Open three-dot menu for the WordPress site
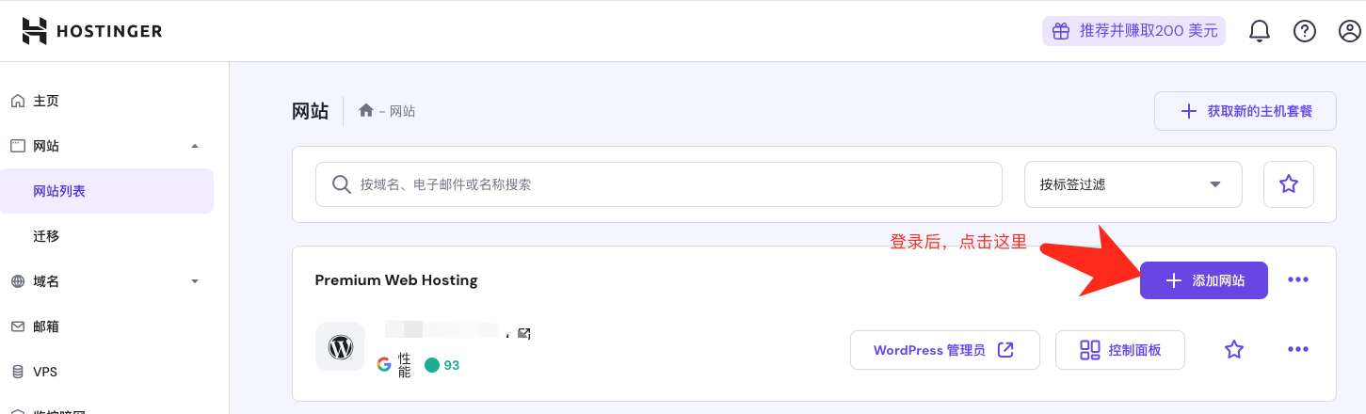The height and width of the screenshot is (414, 1366). [x=1298, y=350]
